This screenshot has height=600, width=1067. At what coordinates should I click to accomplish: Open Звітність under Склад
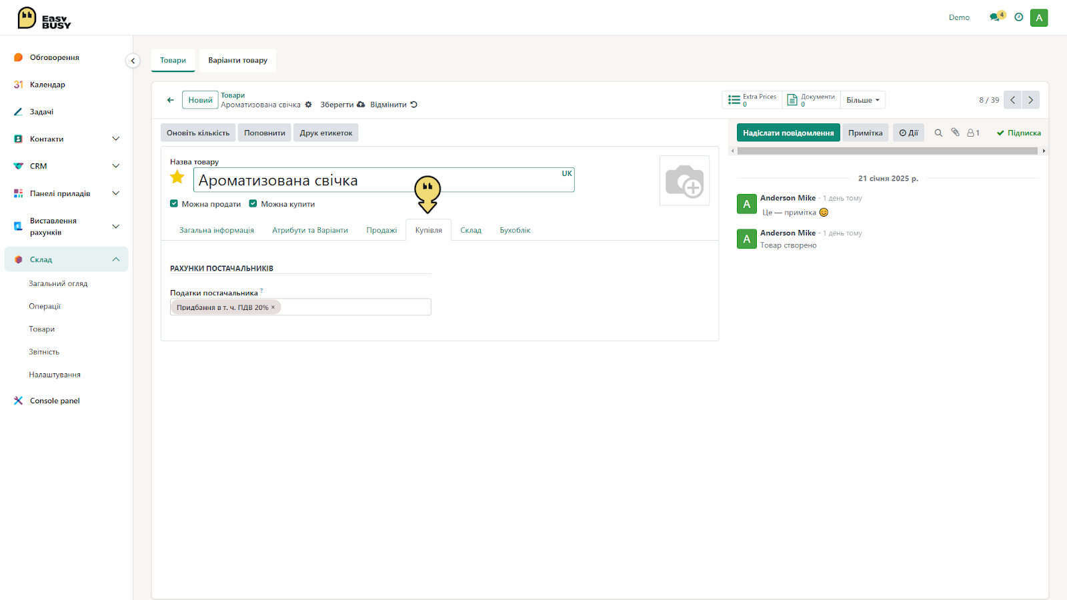pos(44,352)
